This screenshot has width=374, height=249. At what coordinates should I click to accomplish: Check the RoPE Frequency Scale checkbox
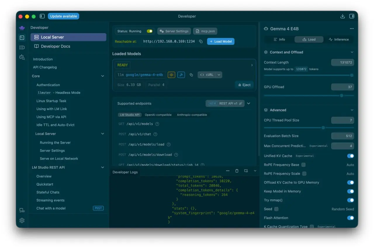(x=304, y=173)
